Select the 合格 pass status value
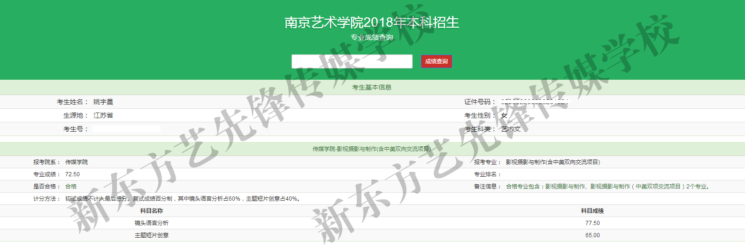Image resolution: width=745 pixels, height=248 pixels. tap(71, 187)
